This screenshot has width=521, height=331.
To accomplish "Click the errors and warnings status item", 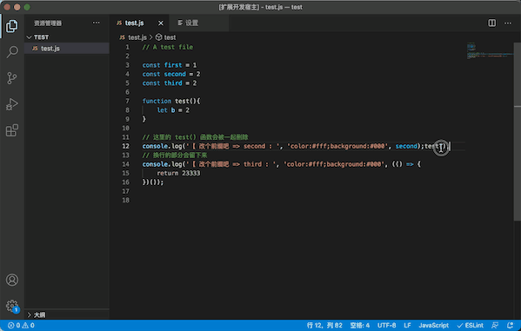I will coord(21,326).
